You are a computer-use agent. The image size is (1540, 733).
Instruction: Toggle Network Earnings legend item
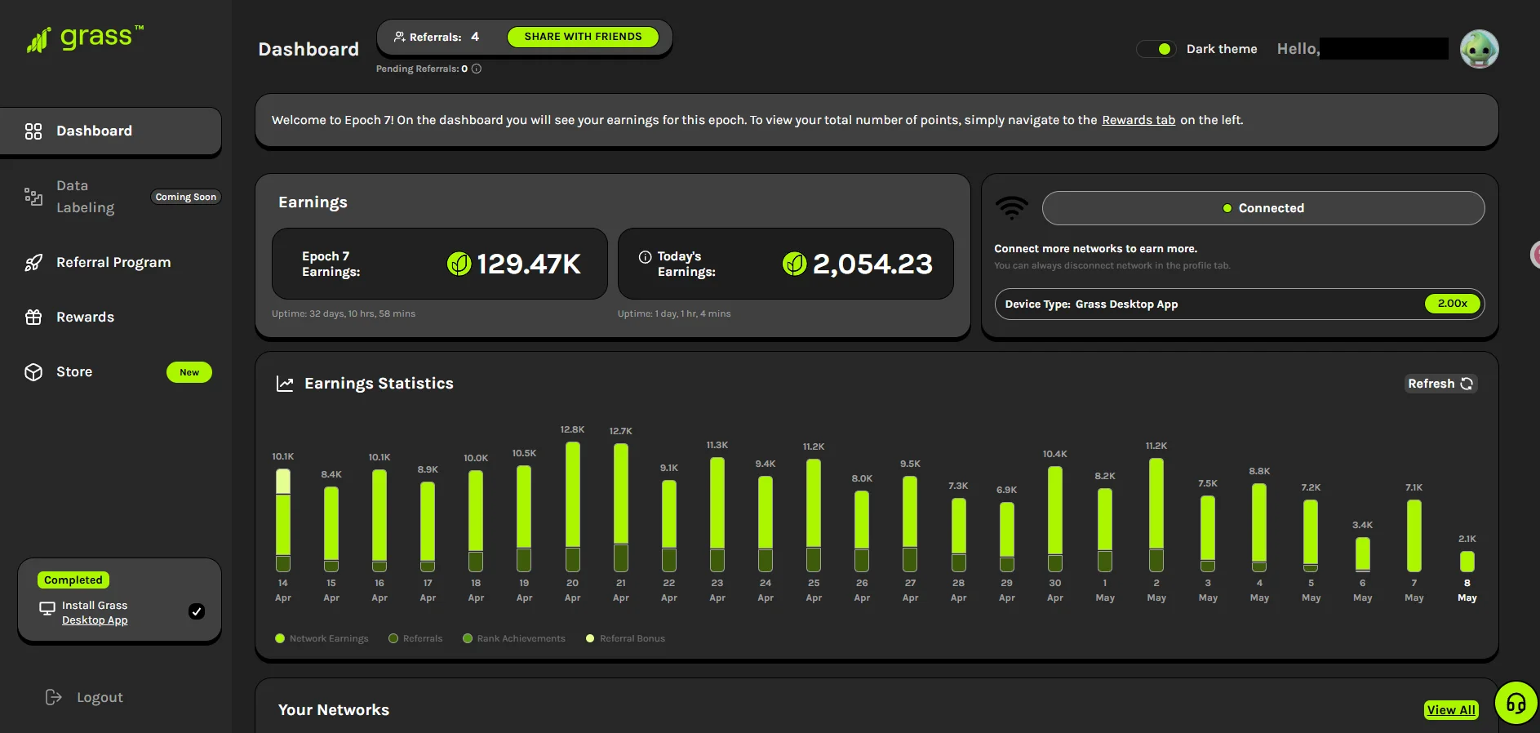(322, 638)
